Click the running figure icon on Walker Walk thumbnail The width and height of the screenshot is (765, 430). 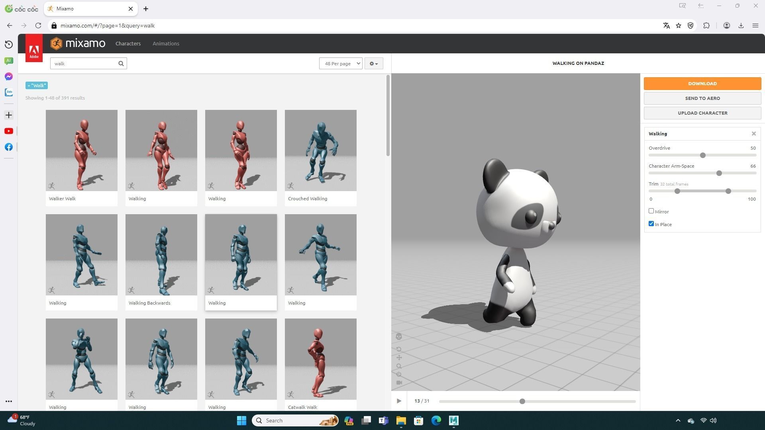[x=52, y=186]
